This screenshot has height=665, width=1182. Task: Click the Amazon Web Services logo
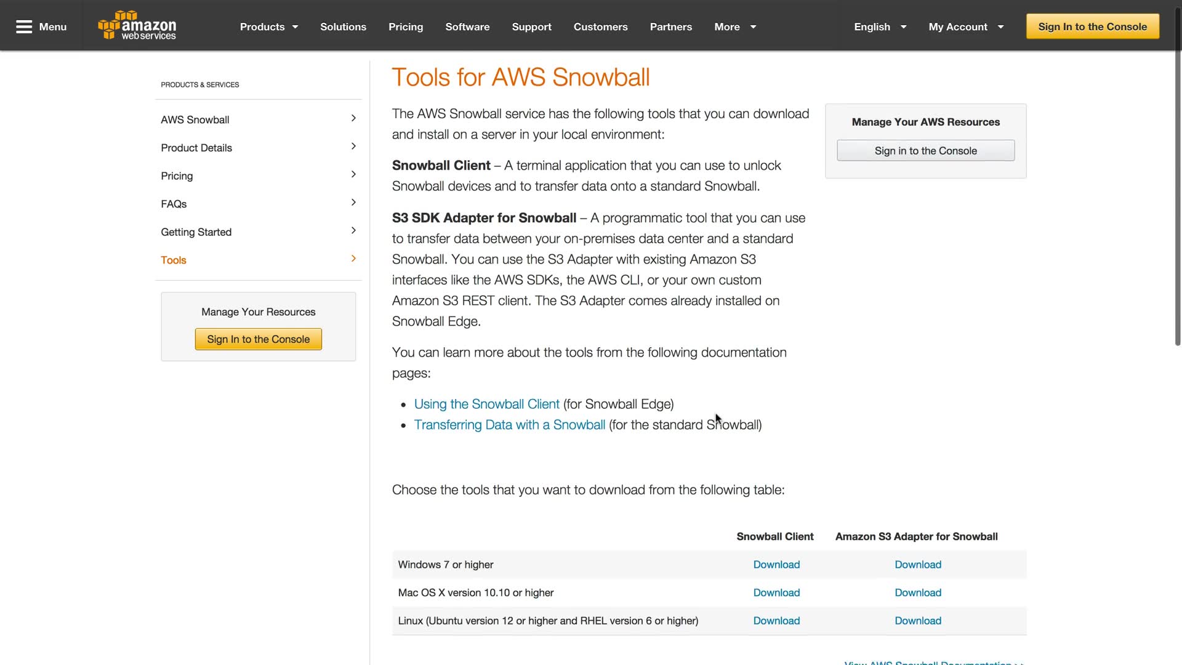pos(137,26)
